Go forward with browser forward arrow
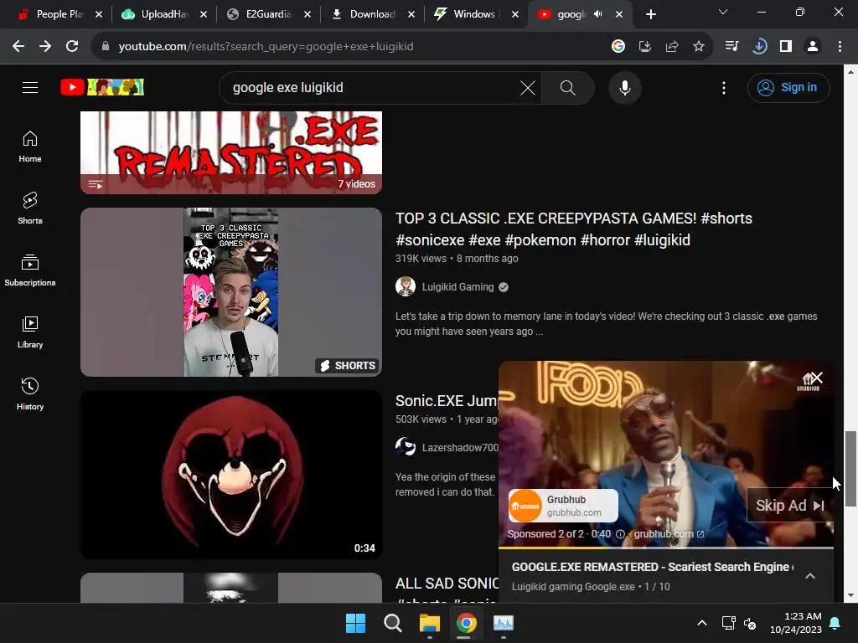 (45, 47)
